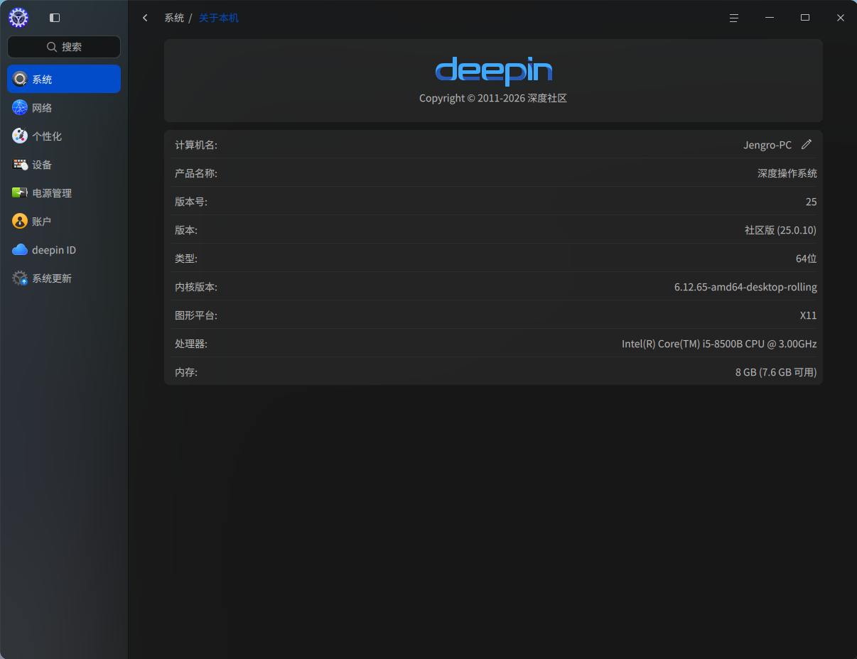
Task: Click the pencil icon to edit computer name
Action: tap(806, 145)
